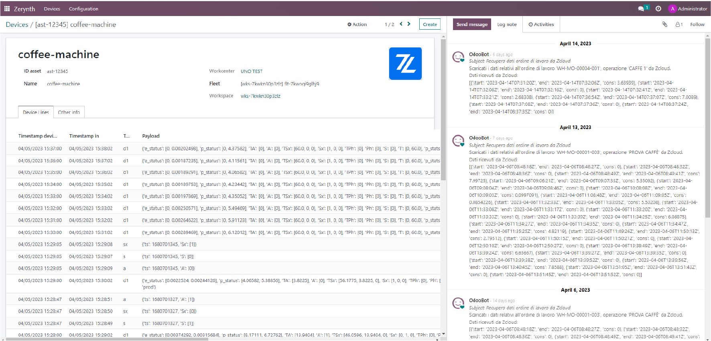
Task: Click Send message in the chatter
Action: 472,24
